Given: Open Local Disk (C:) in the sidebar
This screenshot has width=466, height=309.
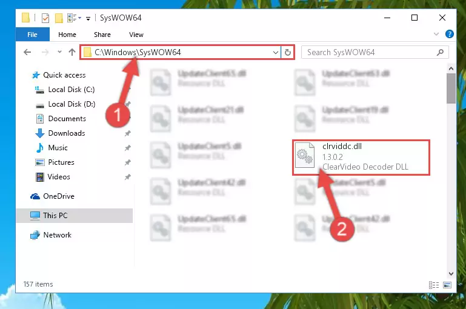Looking at the screenshot, I should click(65, 90).
